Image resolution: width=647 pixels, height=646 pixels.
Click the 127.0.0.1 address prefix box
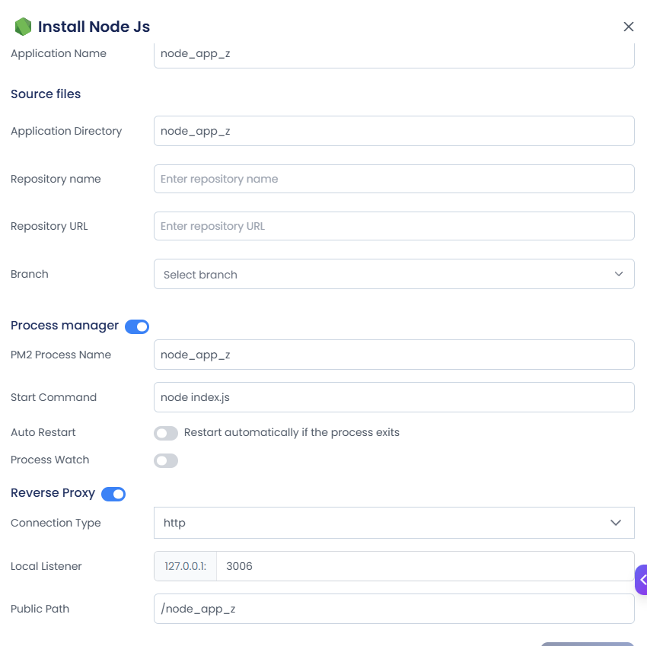(x=185, y=566)
